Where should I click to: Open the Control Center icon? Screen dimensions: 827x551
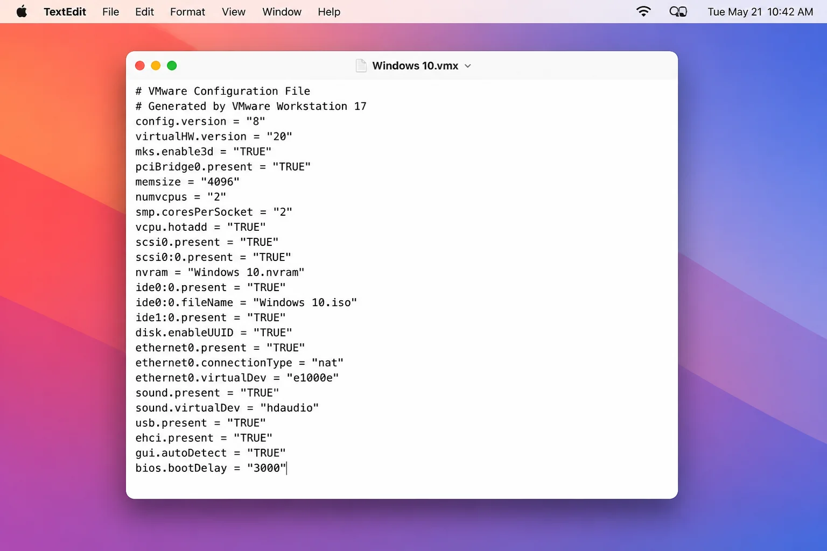678,11
